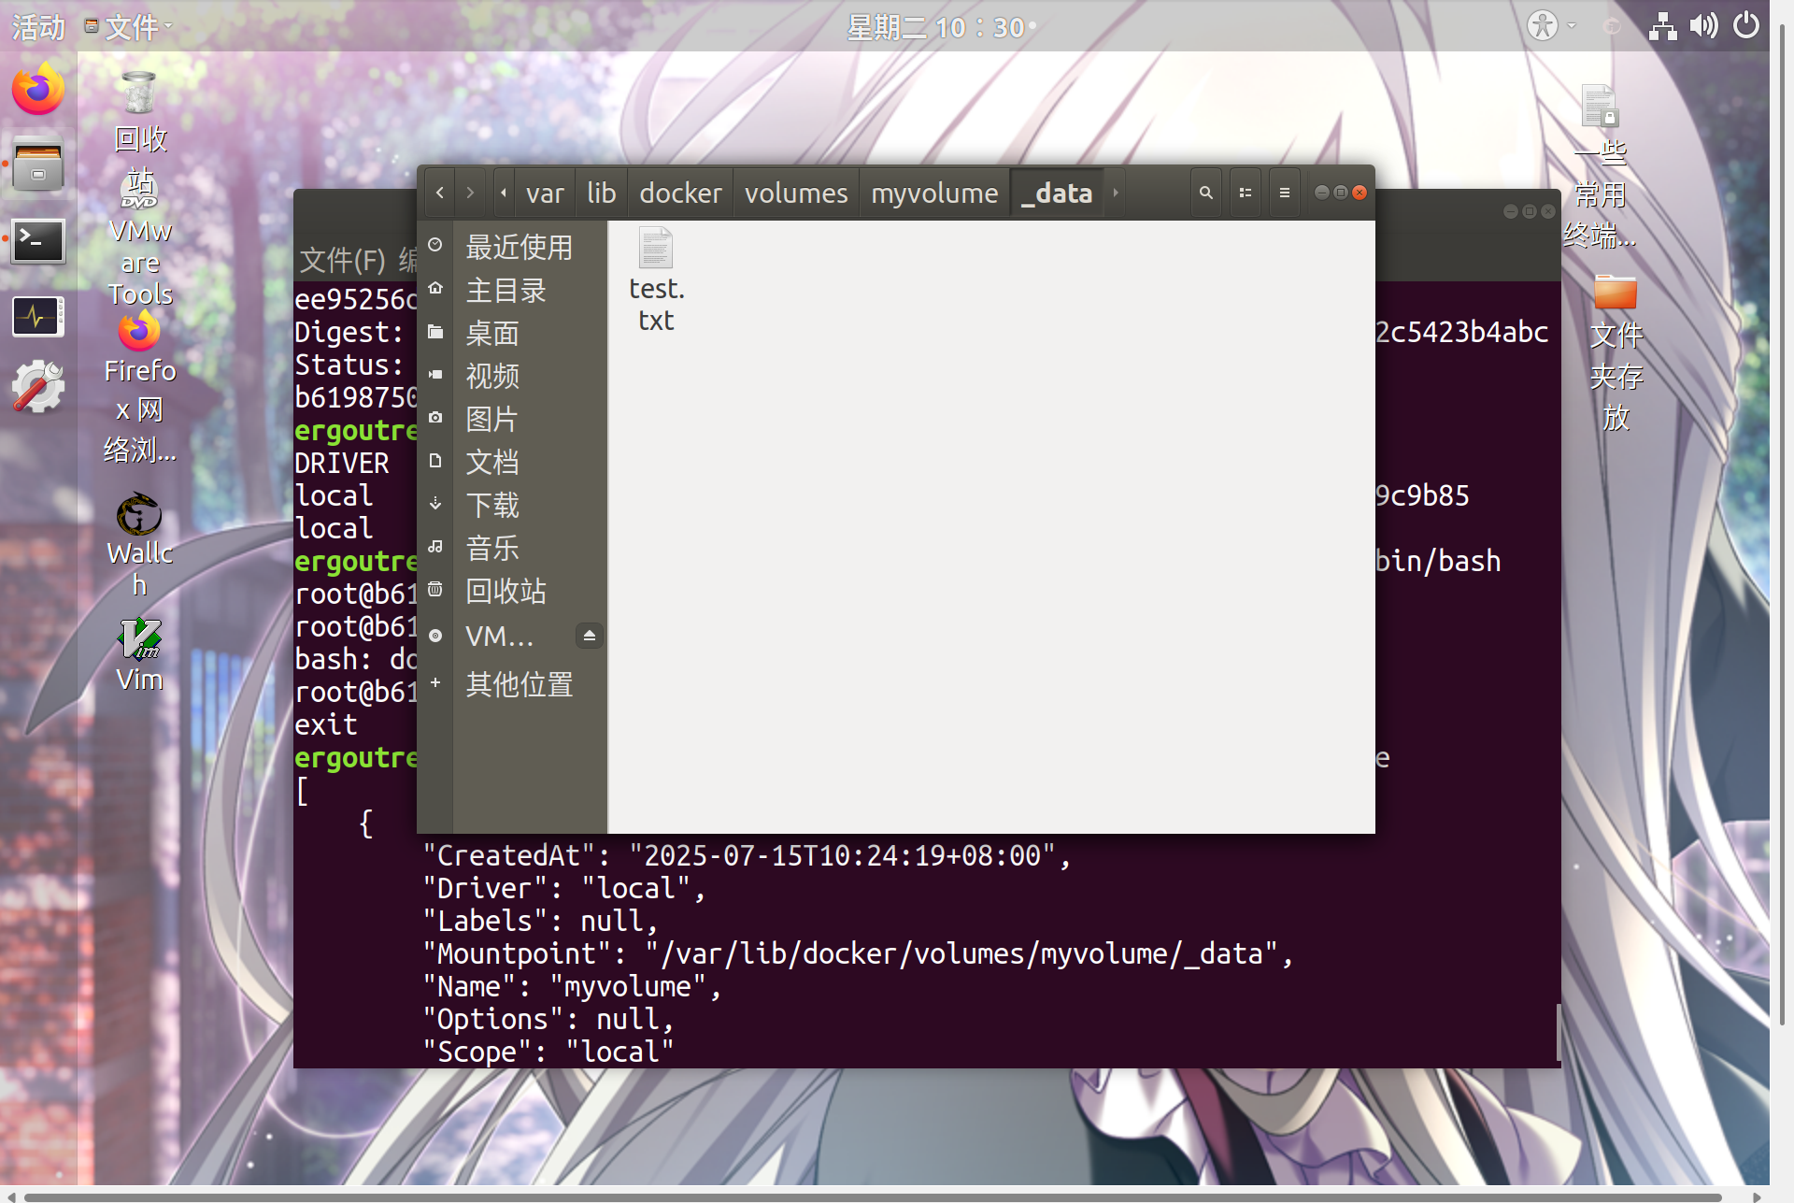Screen dimensions: 1794x1203
Task: Launch Terminal from the dock
Action: coord(38,241)
